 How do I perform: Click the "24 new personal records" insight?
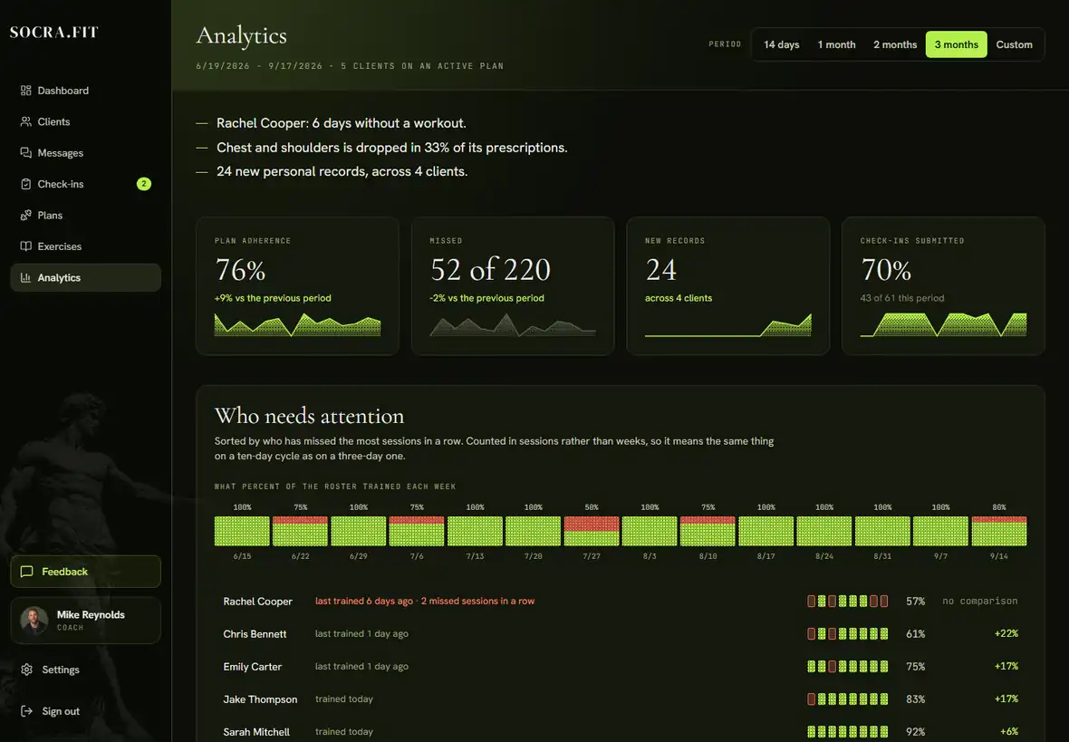coord(342,171)
